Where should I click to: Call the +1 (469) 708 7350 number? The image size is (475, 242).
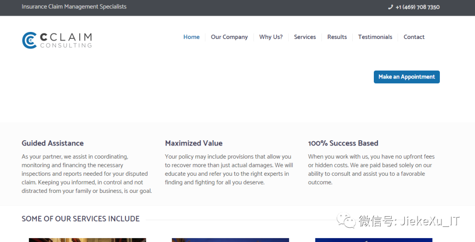(x=417, y=7)
